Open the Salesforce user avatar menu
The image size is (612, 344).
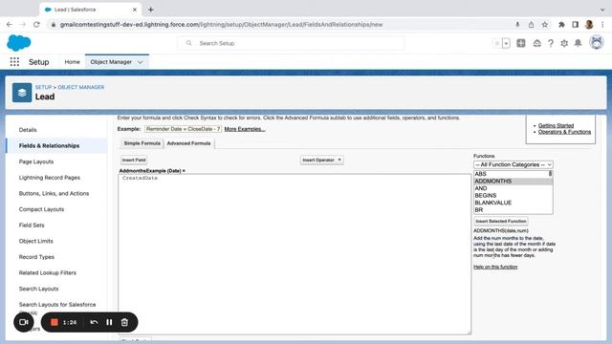597,42
